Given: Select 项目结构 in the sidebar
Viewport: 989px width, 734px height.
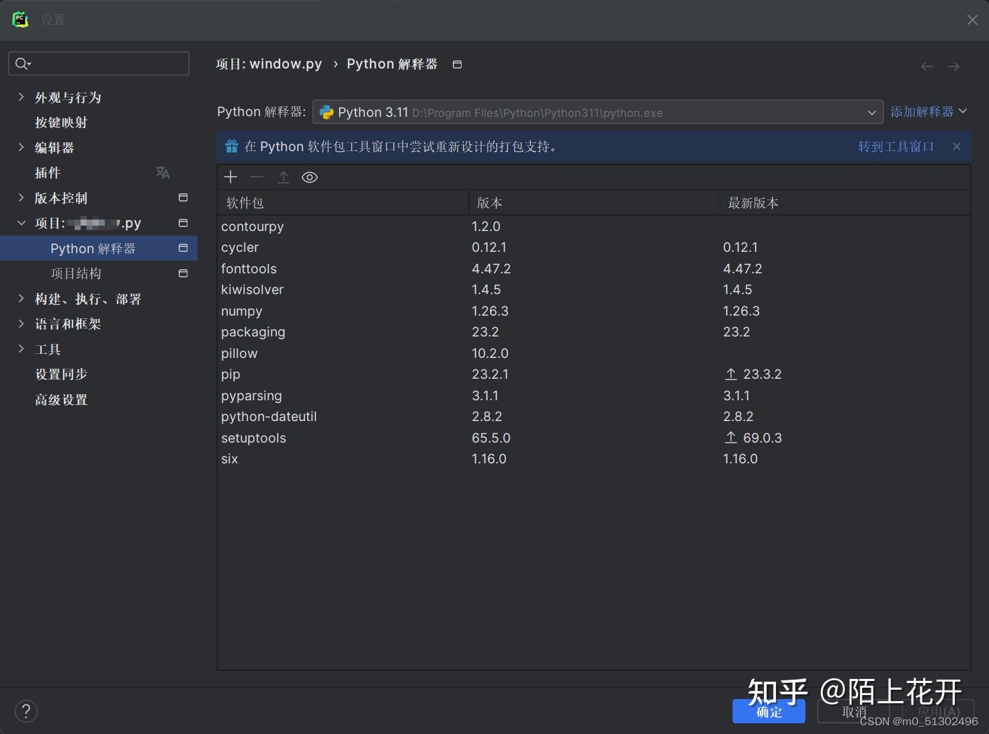Looking at the screenshot, I should click(x=76, y=273).
